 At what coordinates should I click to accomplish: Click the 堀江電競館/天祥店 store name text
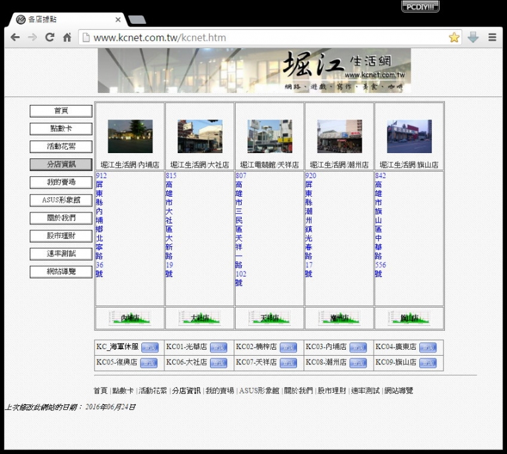click(269, 165)
